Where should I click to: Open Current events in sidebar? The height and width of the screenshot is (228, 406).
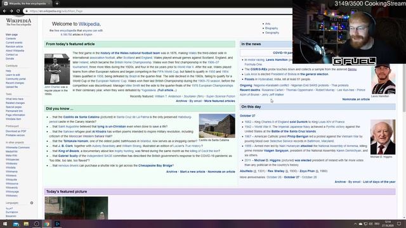pyautogui.click(x=14, y=42)
